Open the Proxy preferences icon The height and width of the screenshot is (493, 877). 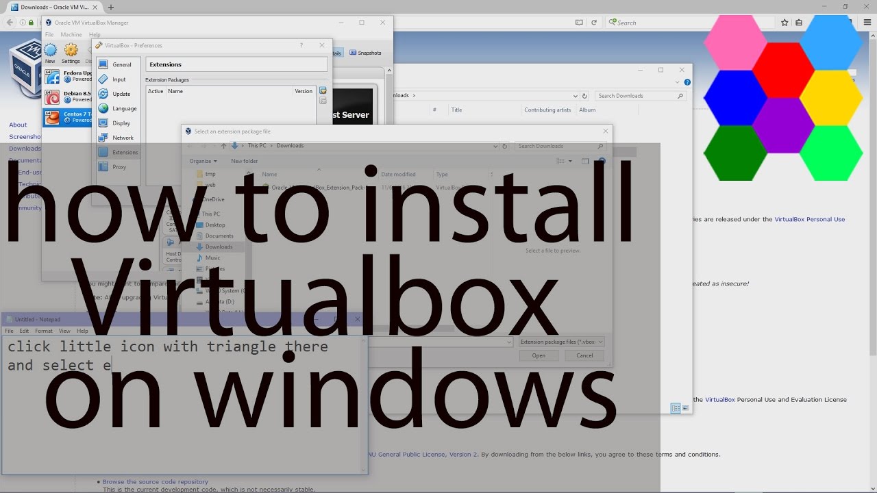(x=103, y=166)
